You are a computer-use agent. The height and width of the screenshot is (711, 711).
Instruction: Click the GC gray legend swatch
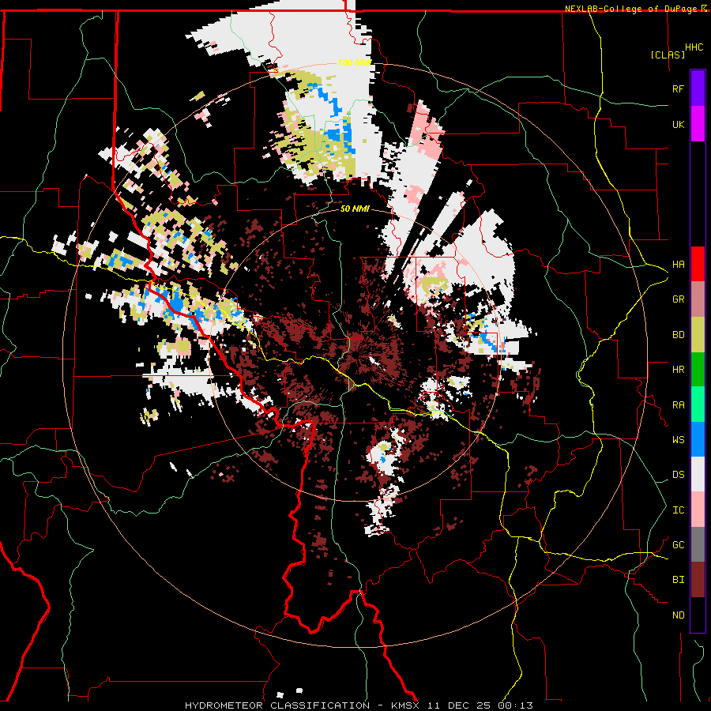[698, 544]
